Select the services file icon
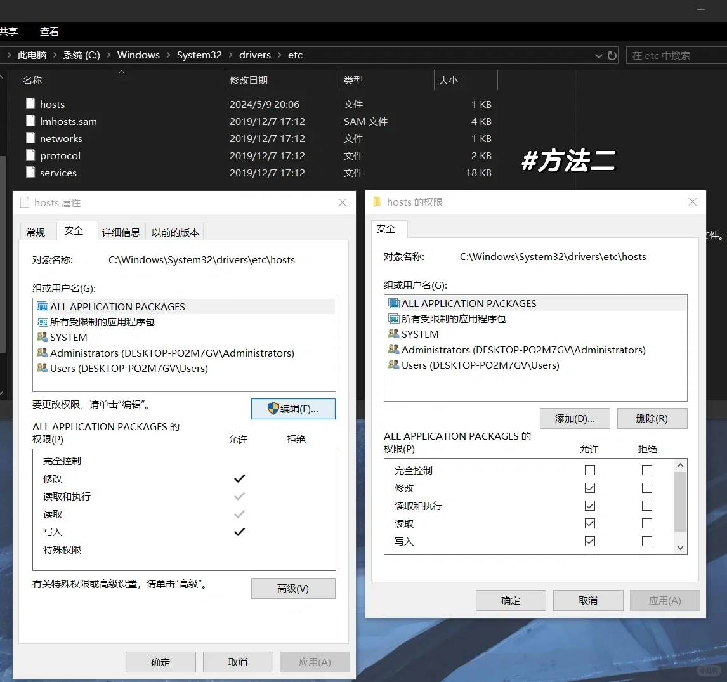 30,173
